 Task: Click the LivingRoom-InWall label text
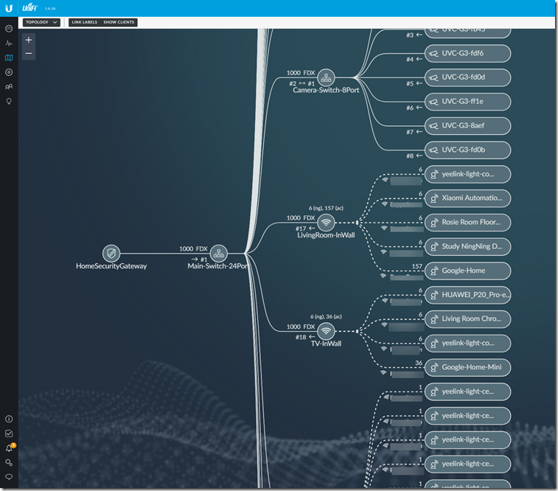click(326, 235)
